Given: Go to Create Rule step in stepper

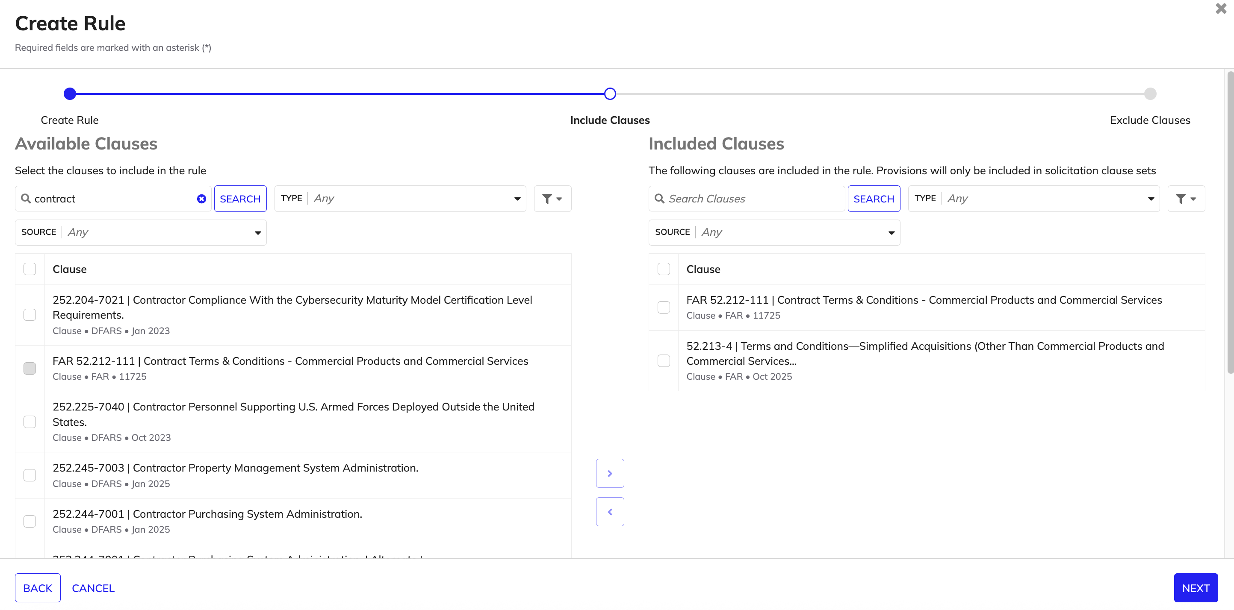Looking at the screenshot, I should click(x=70, y=94).
